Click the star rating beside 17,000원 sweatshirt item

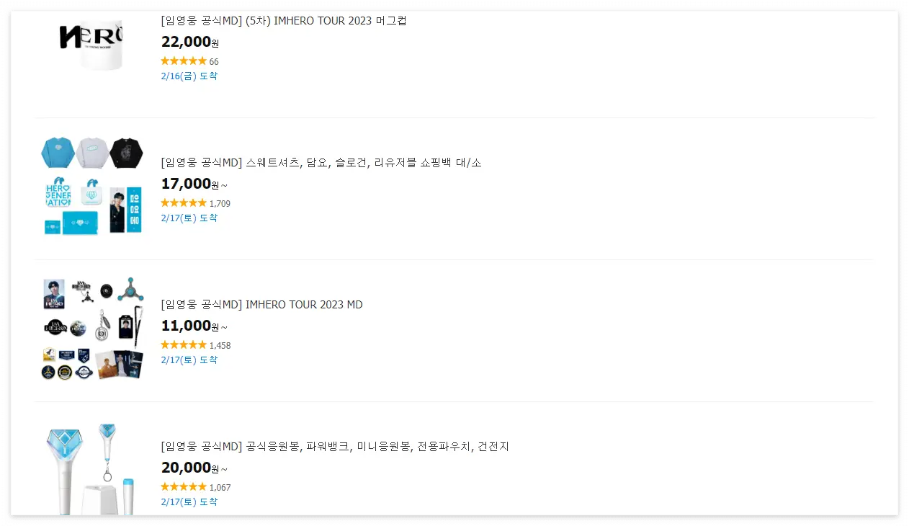click(x=183, y=202)
